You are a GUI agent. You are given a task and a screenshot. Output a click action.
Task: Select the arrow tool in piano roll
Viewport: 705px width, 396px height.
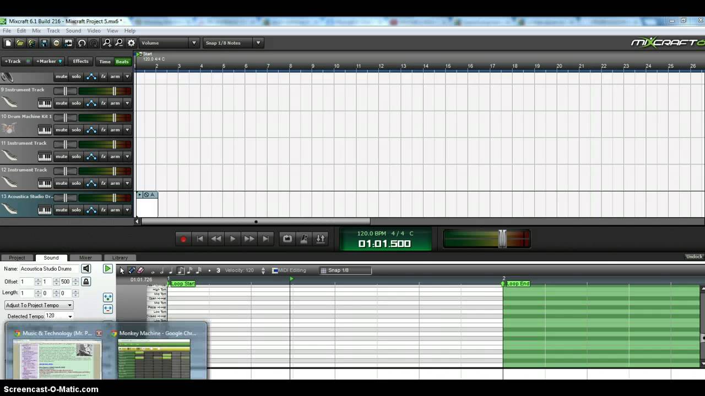coord(122,270)
